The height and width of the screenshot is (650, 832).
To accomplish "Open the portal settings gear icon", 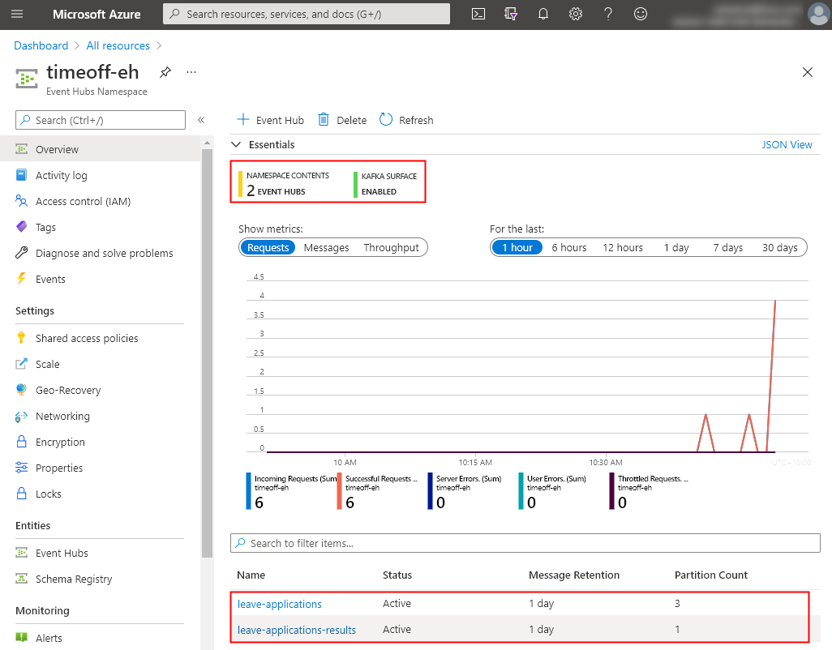I will [x=576, y=14].
